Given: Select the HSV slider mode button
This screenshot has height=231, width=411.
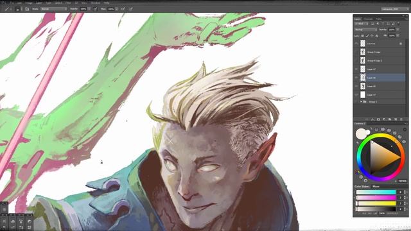Looking at the screenshot, I should pos(370,214).
